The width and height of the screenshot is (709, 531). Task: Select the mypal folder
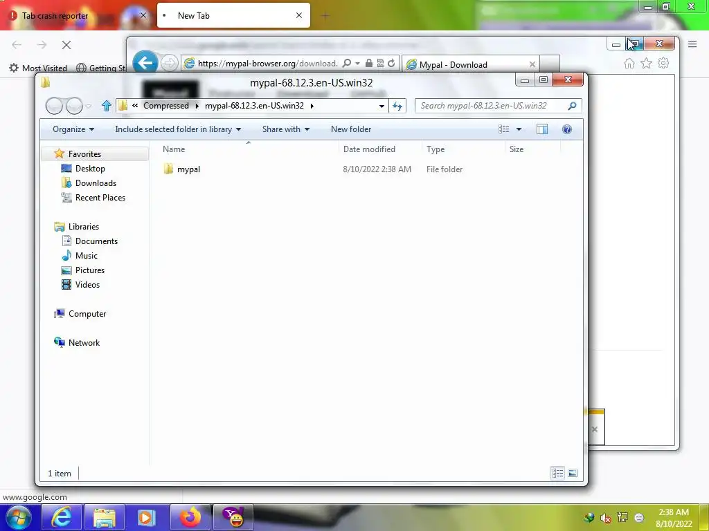click(188, 169)
